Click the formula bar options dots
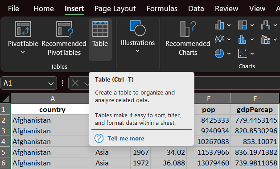 pos(62,83)
